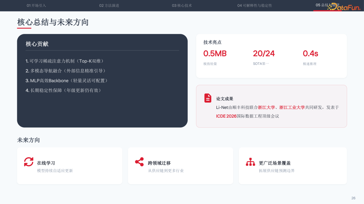Viewport: 364px width, 204px height.
Task: Click the 在线学习 card title
Action: (x=46, y=163)
